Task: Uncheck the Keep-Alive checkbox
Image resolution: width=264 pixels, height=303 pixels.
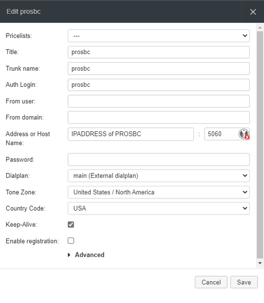Action: [71, 225]
